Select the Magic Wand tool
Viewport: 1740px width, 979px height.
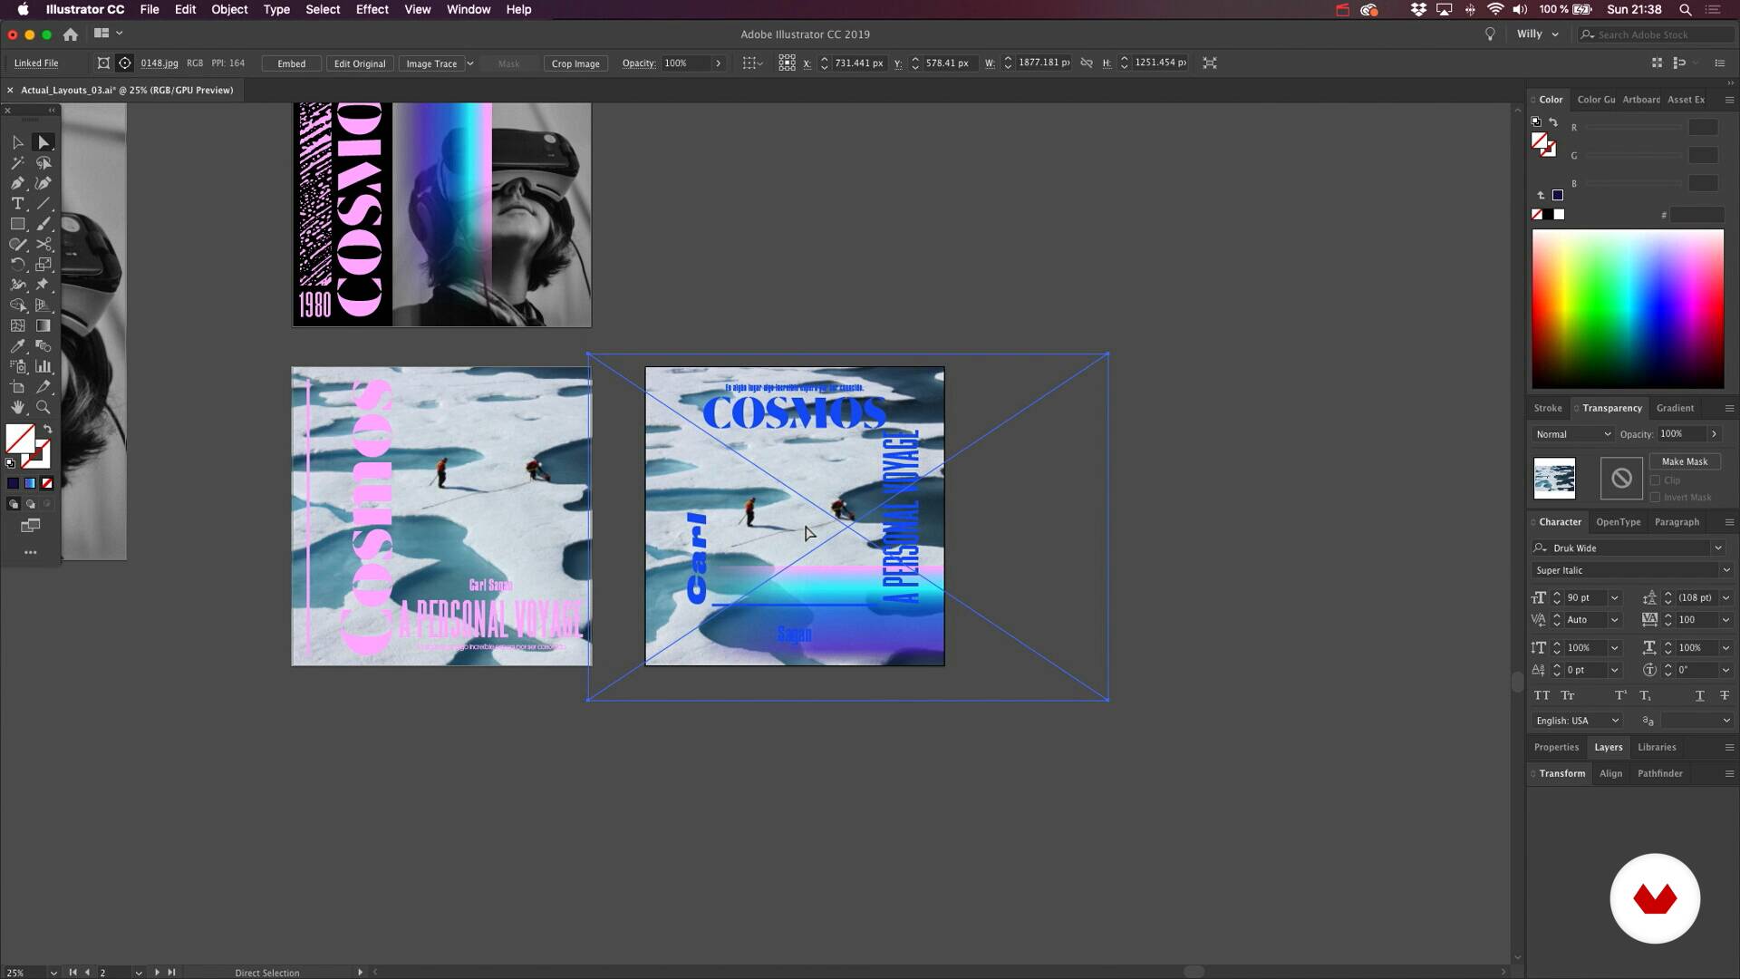pos(17,163)
